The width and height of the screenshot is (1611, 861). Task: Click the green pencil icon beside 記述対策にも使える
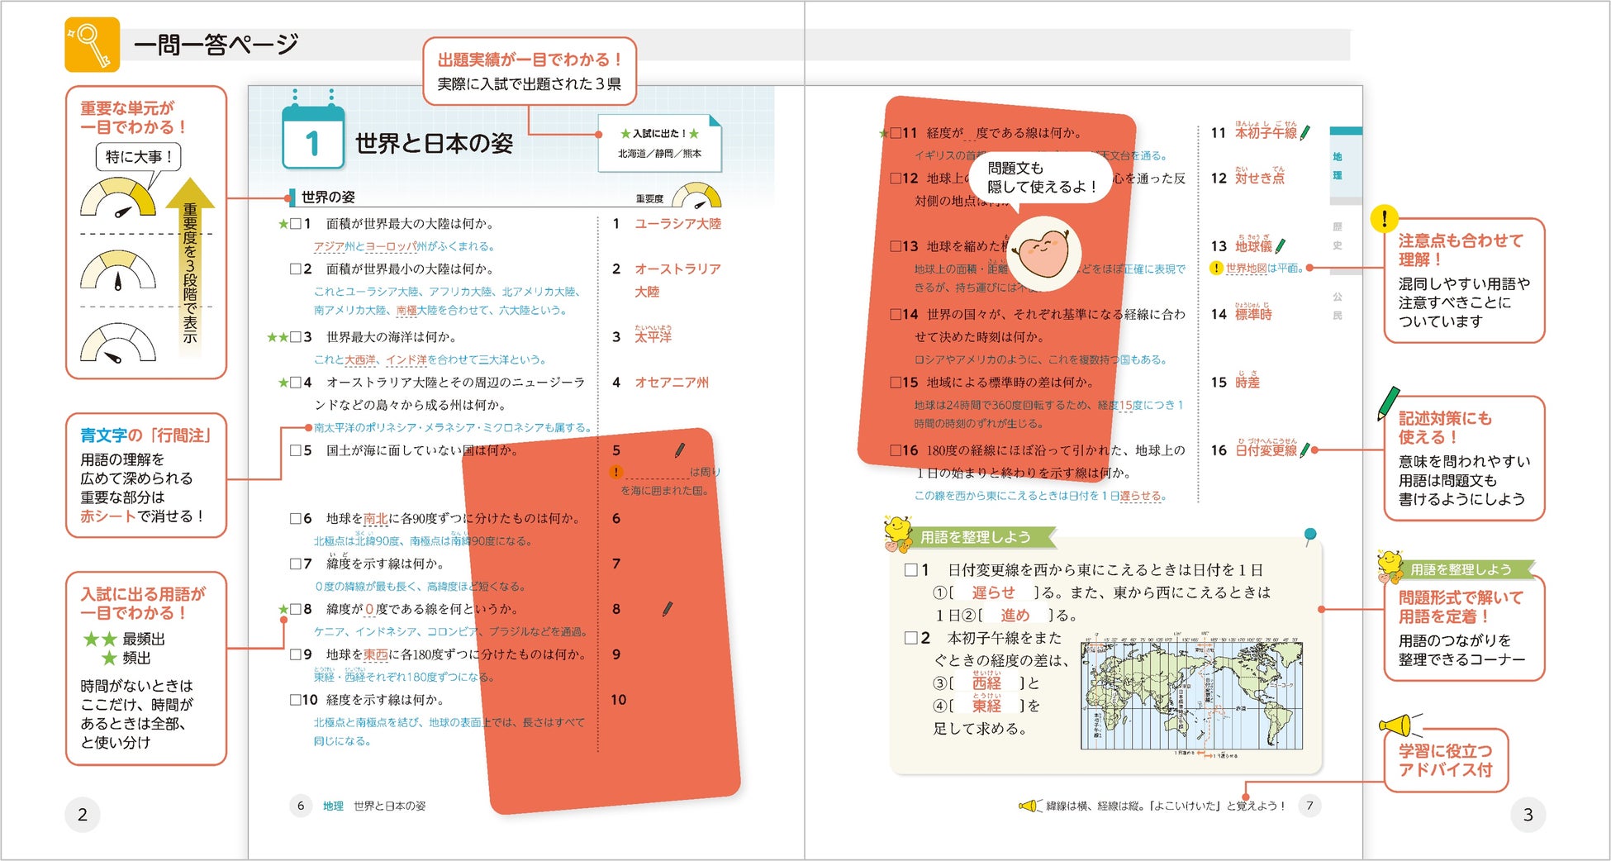(x=1390, y=403)
